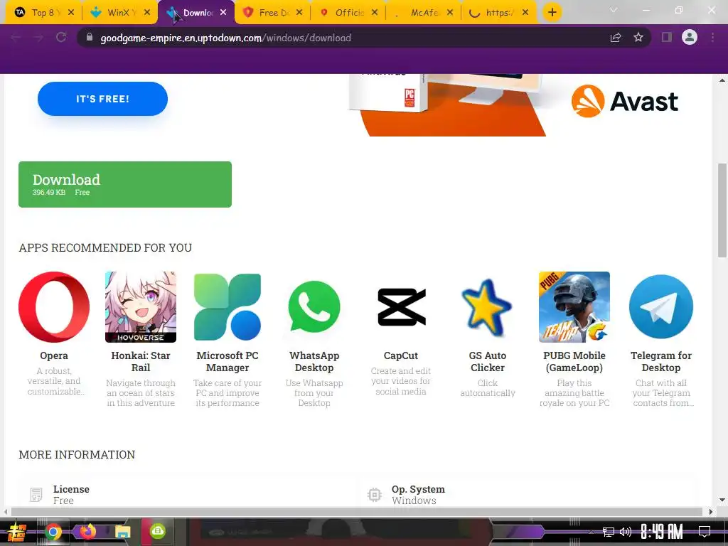
Task: Bookmark this page with the star icon
Action: pyautogui.click(x=638, y=37)
